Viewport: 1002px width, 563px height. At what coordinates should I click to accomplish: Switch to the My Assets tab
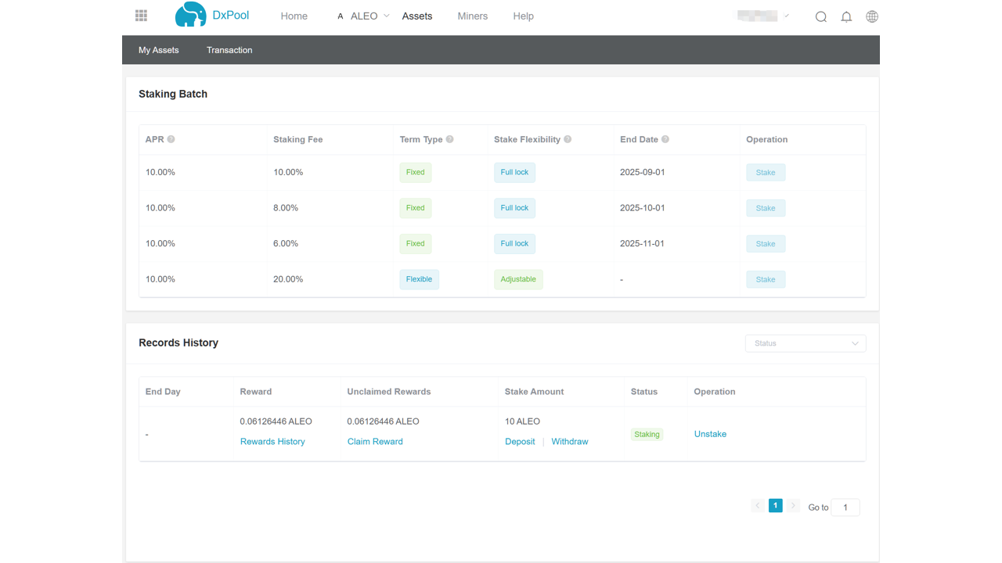click(x=159, y=50)
